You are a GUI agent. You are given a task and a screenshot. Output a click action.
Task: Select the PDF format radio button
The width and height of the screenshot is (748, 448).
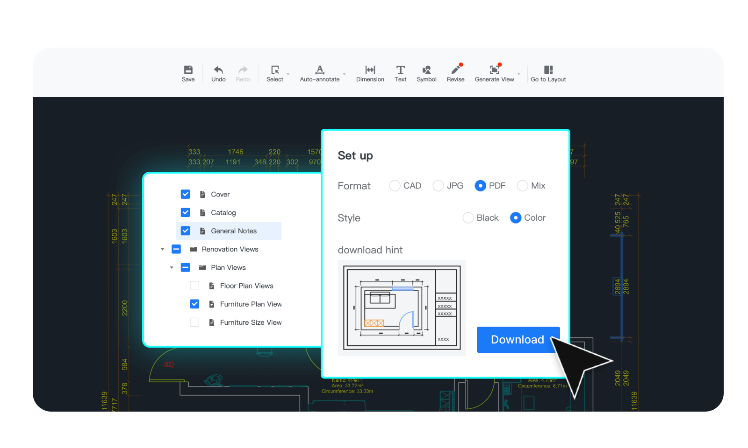coord(480,186)
